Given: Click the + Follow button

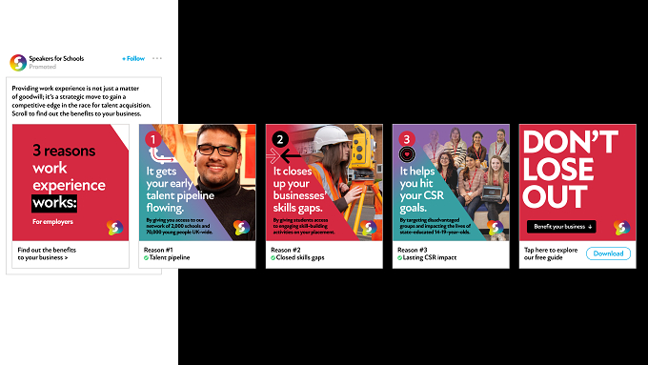Looking at the screenshot, I should point(133,59).
